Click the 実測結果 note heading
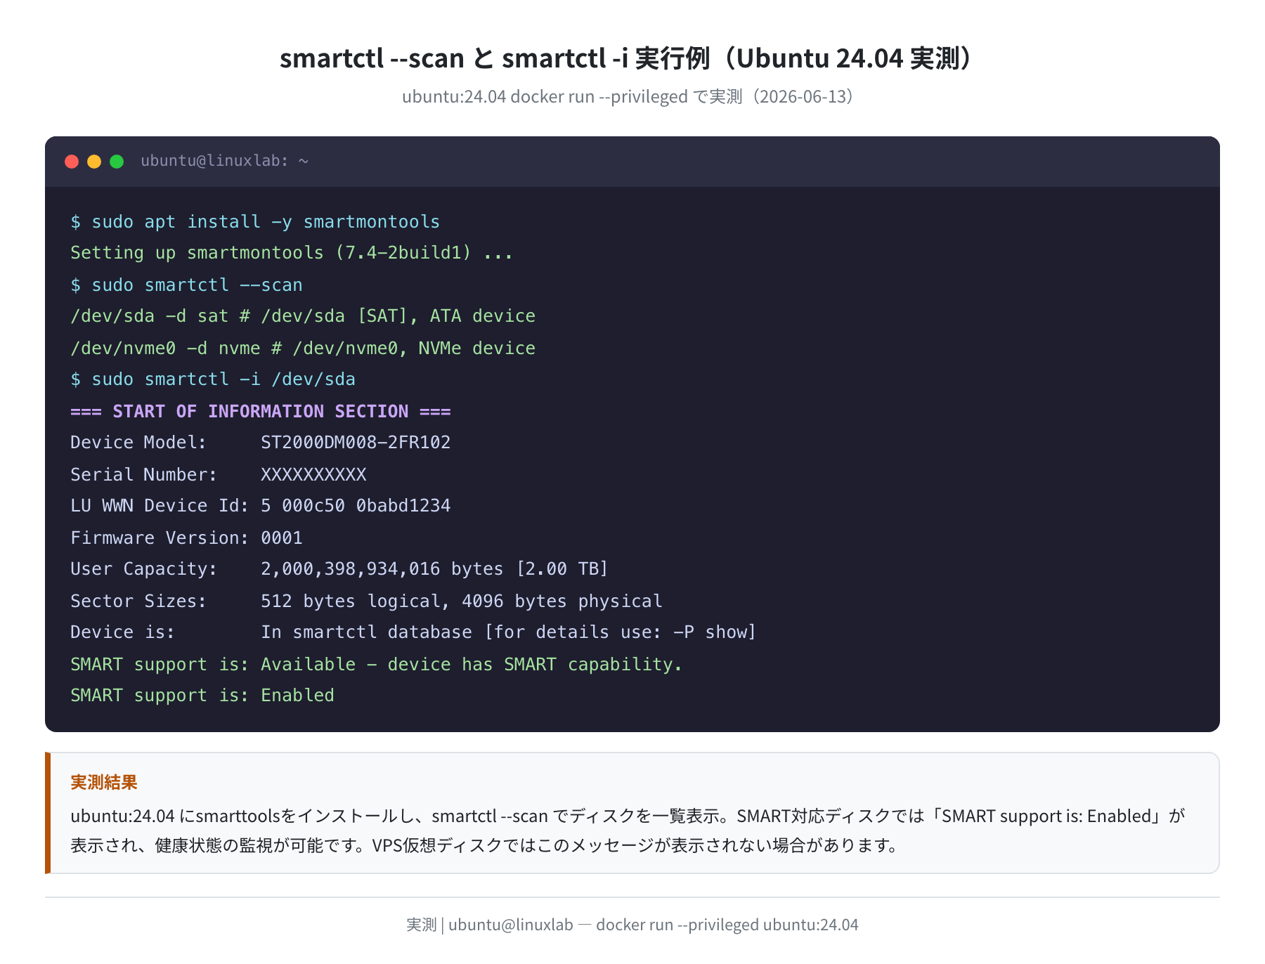 104,782
